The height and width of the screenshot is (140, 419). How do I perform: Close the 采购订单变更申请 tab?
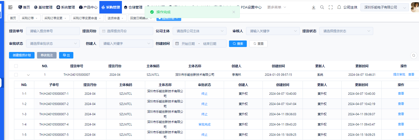point(100,18)
